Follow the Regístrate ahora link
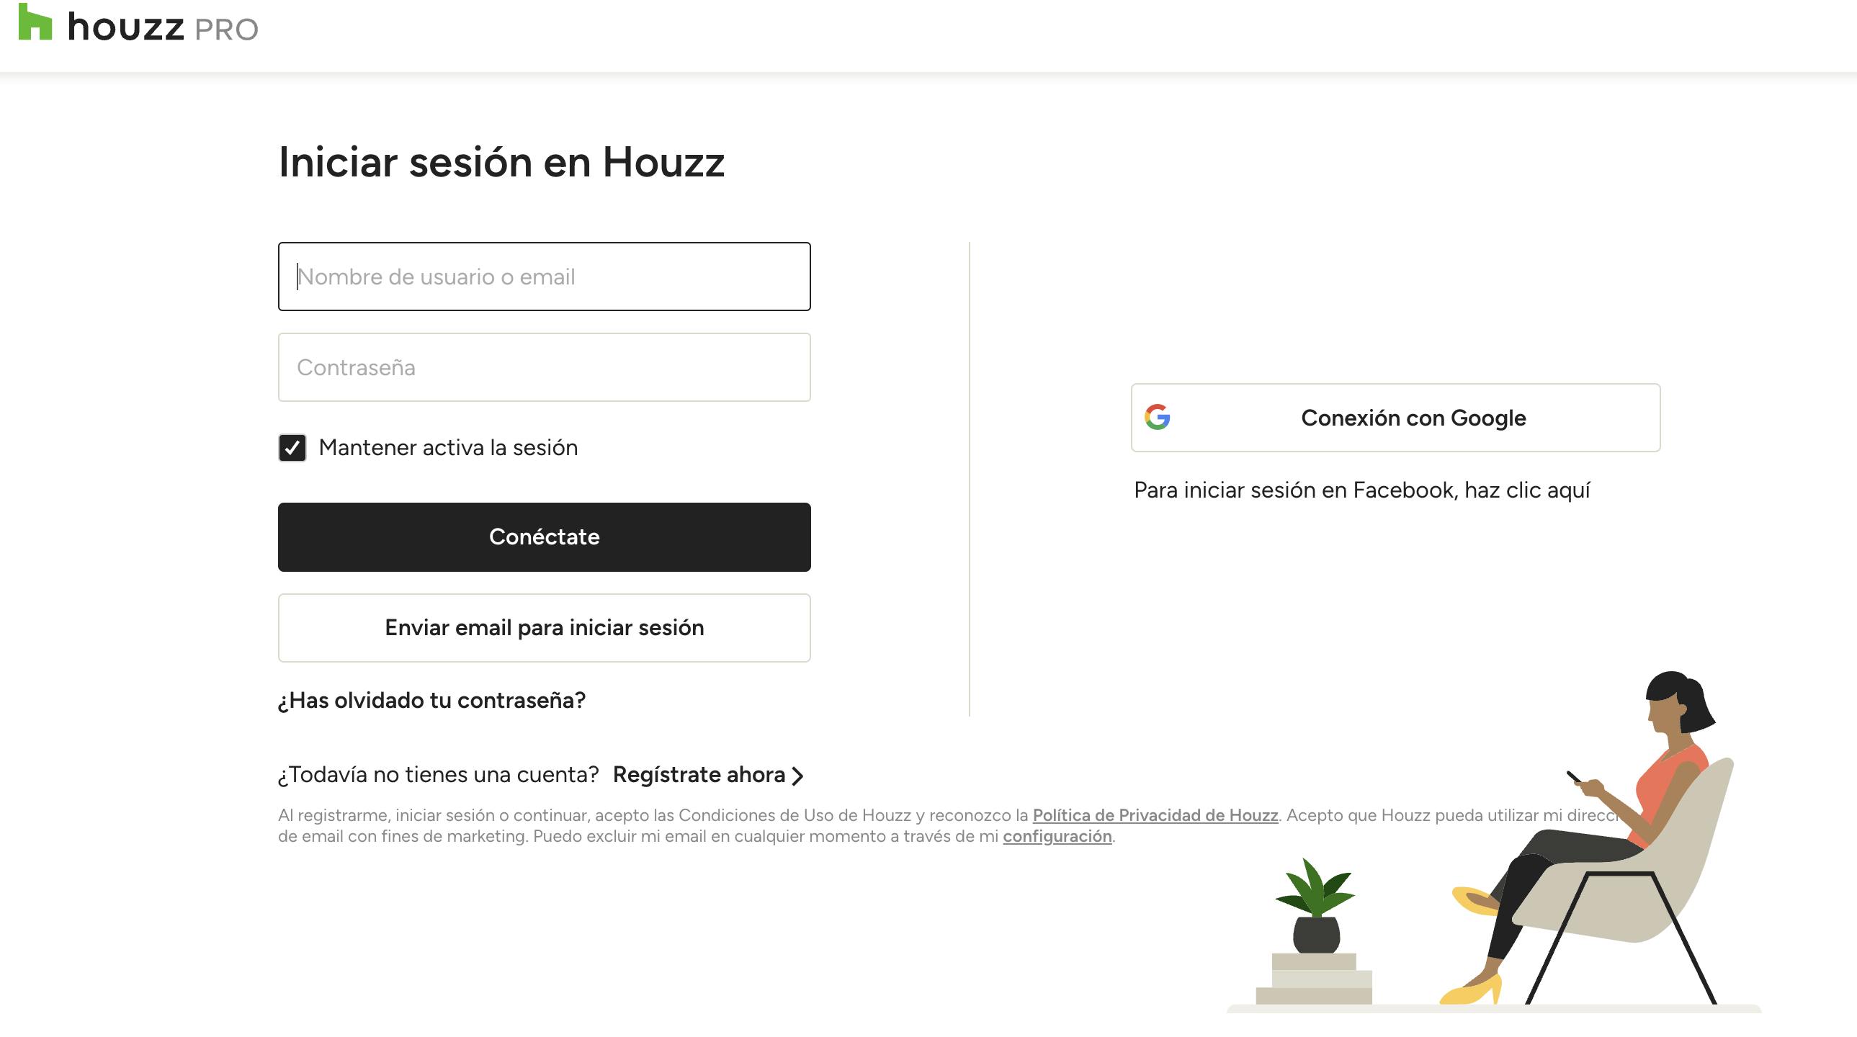Viewport: 1857px width, 1037px height. [699, 775]
